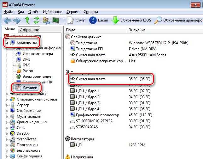
Task: Click the Конфигурация icon in the tree
Action: point(13,156)
